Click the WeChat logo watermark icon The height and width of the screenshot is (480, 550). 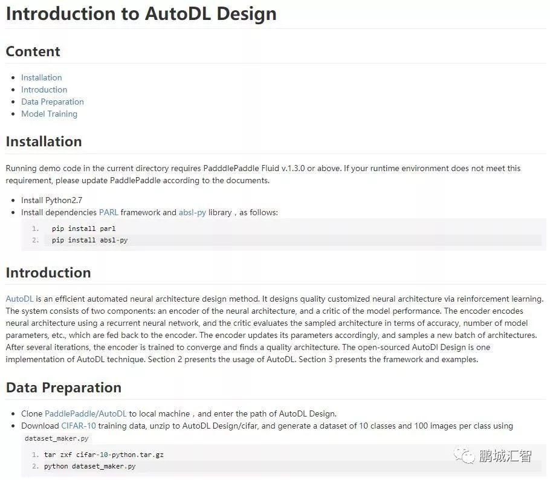coord(465,456)
